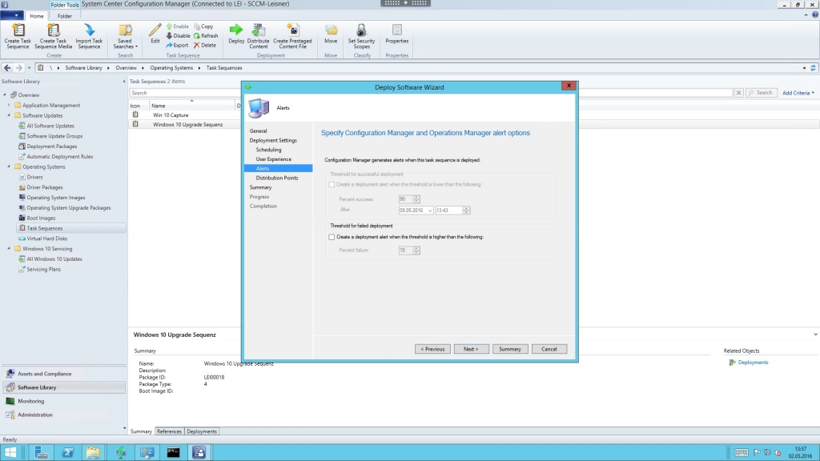Click the Refresh ribbon button
This screenshot has width=820, height=461.
pos(206,35)
